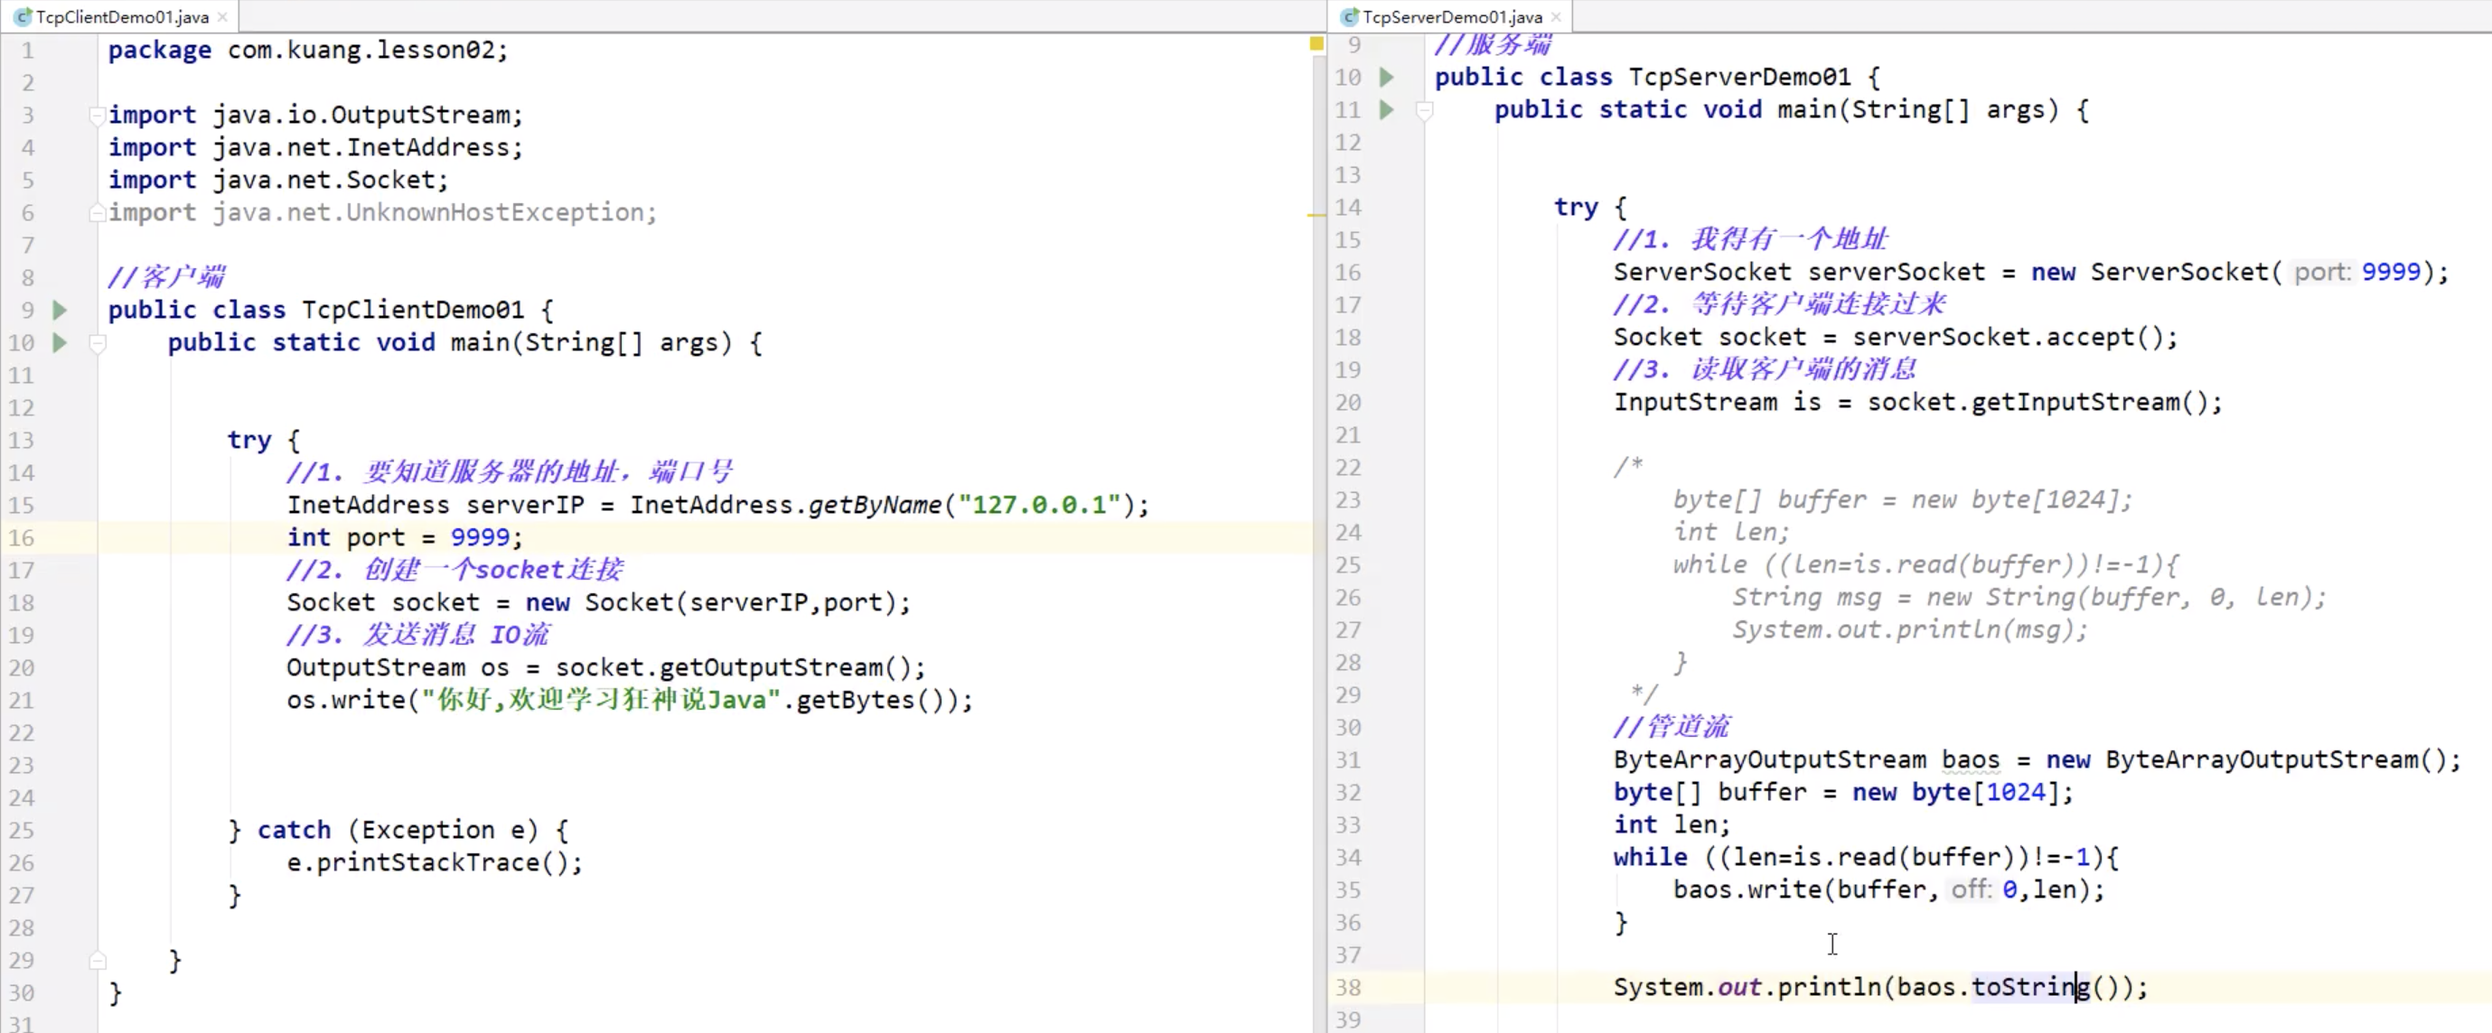Switch to TcpServerDemo01.java tab
The width and height of the screenshot is (2492, 1033).
tap(1451, 16)
